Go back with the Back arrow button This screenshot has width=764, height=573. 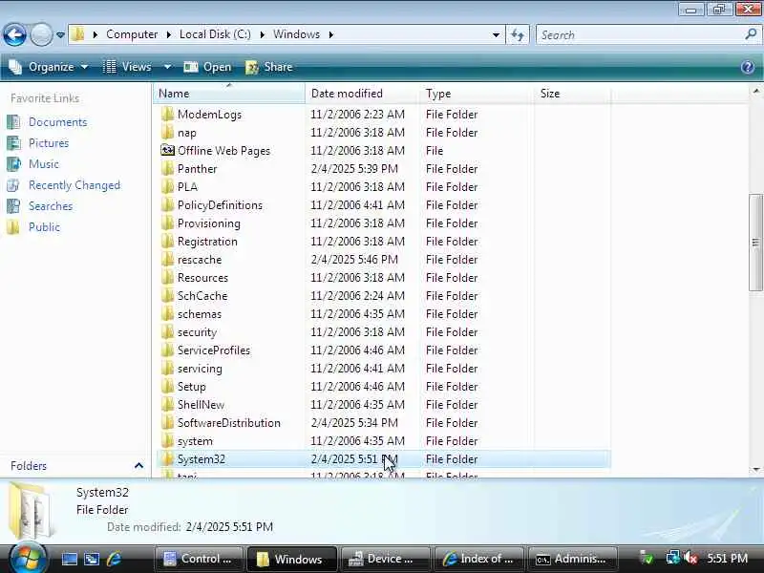tap(14, 34)
